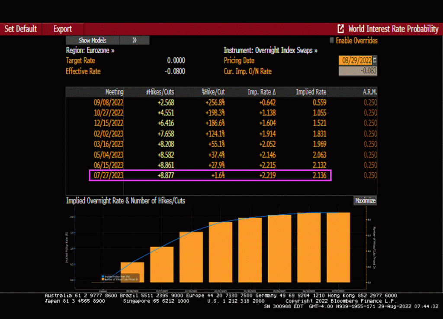This screenshot has width=443, height=319.
Task: Expand the Region: Eurozone selector
Action: [x=90, y=51]
